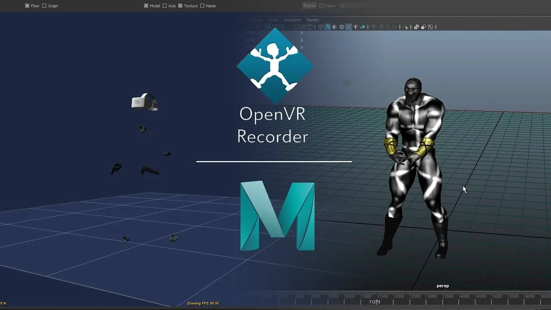Image resolution: width=551 pixels, height=310 pixels.
Task: Select smooth shade all cube icon
Action: 328,27
